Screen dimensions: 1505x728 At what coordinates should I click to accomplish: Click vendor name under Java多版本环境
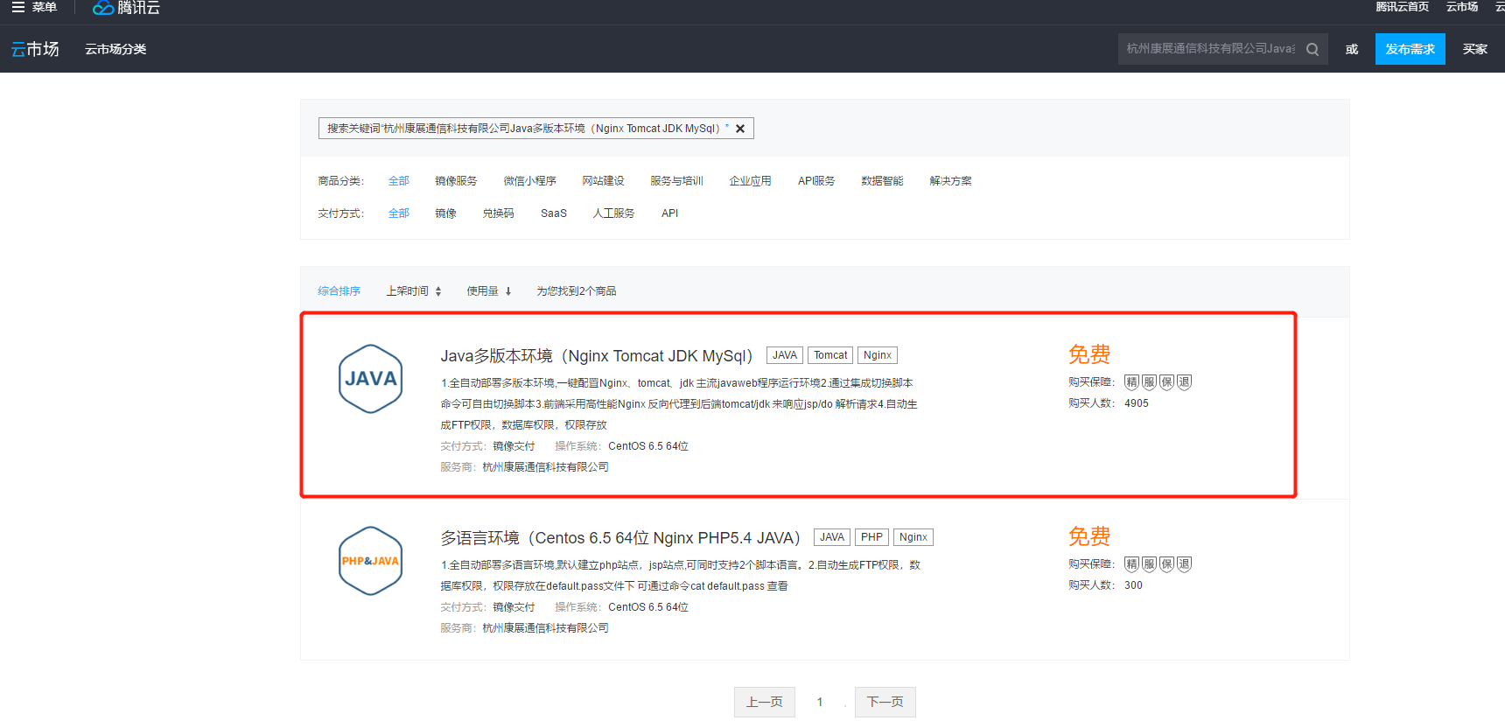(x=545, y=467)
